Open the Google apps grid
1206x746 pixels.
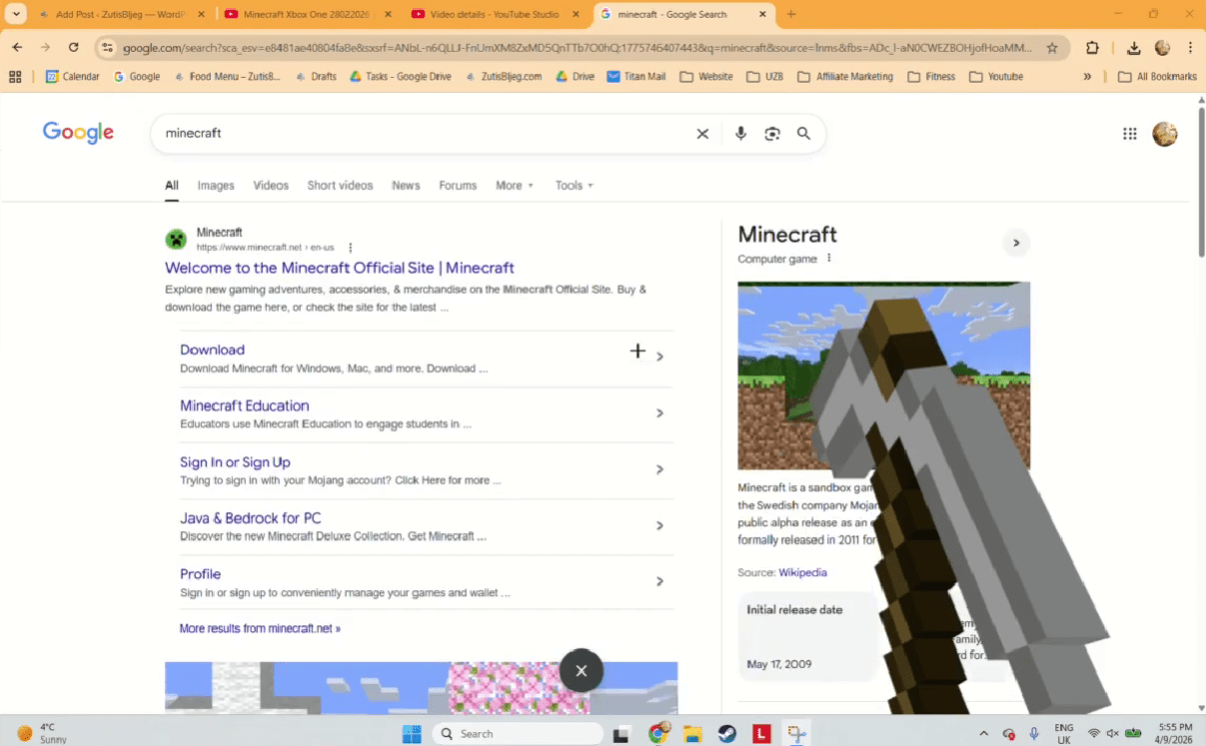click(1130, 134)
